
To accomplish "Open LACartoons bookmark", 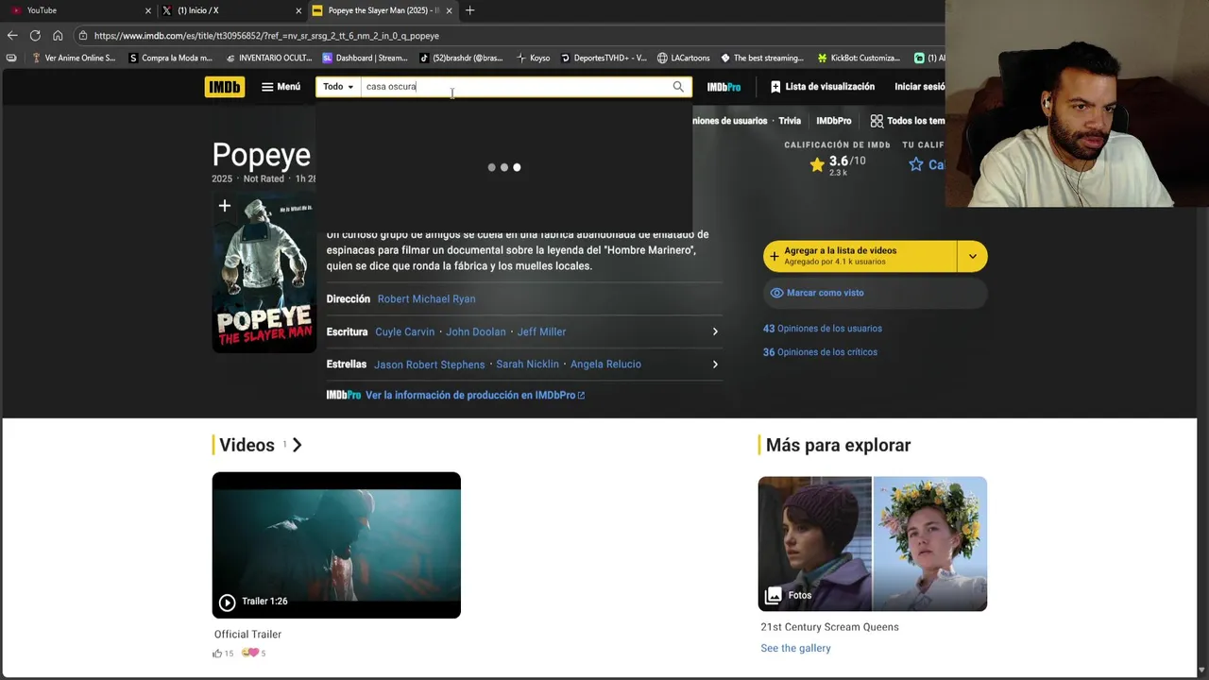I will click(x=684, y=59).
